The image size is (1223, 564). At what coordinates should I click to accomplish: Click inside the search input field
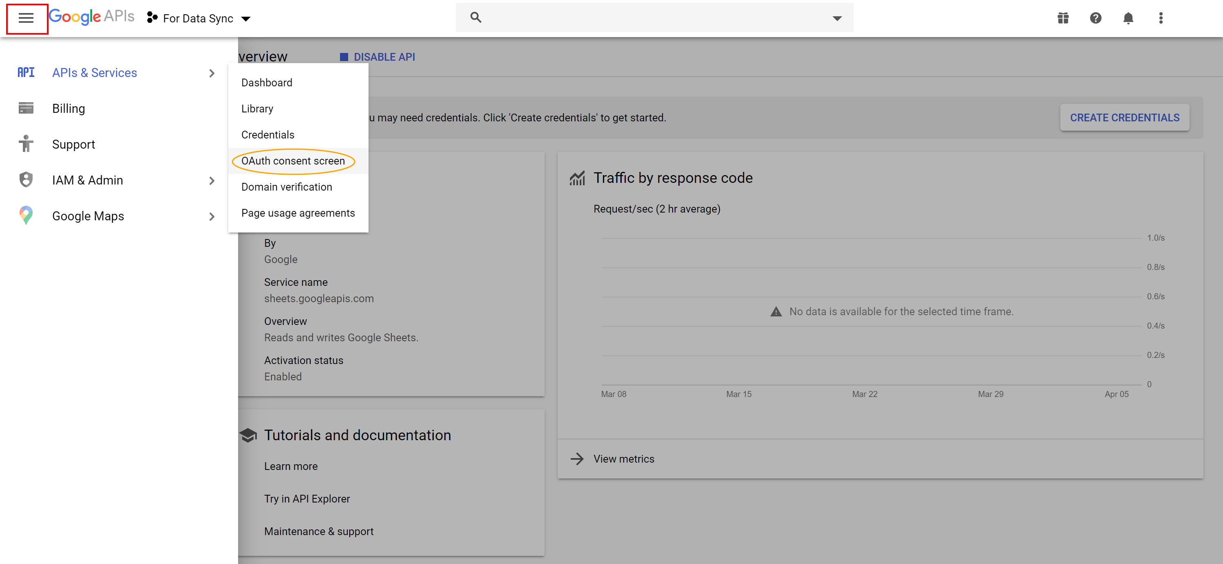coord(655,18)
